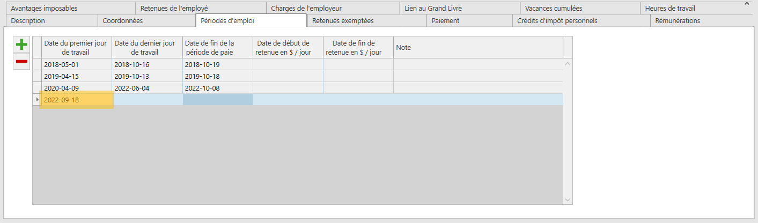Click the grid scrollbar down arrow
Viewport: 758px width, 223px height.
pos(568,199)
